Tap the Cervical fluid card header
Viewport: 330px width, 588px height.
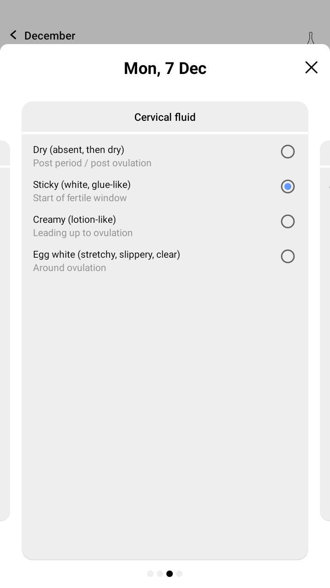[x=165, y=117]
